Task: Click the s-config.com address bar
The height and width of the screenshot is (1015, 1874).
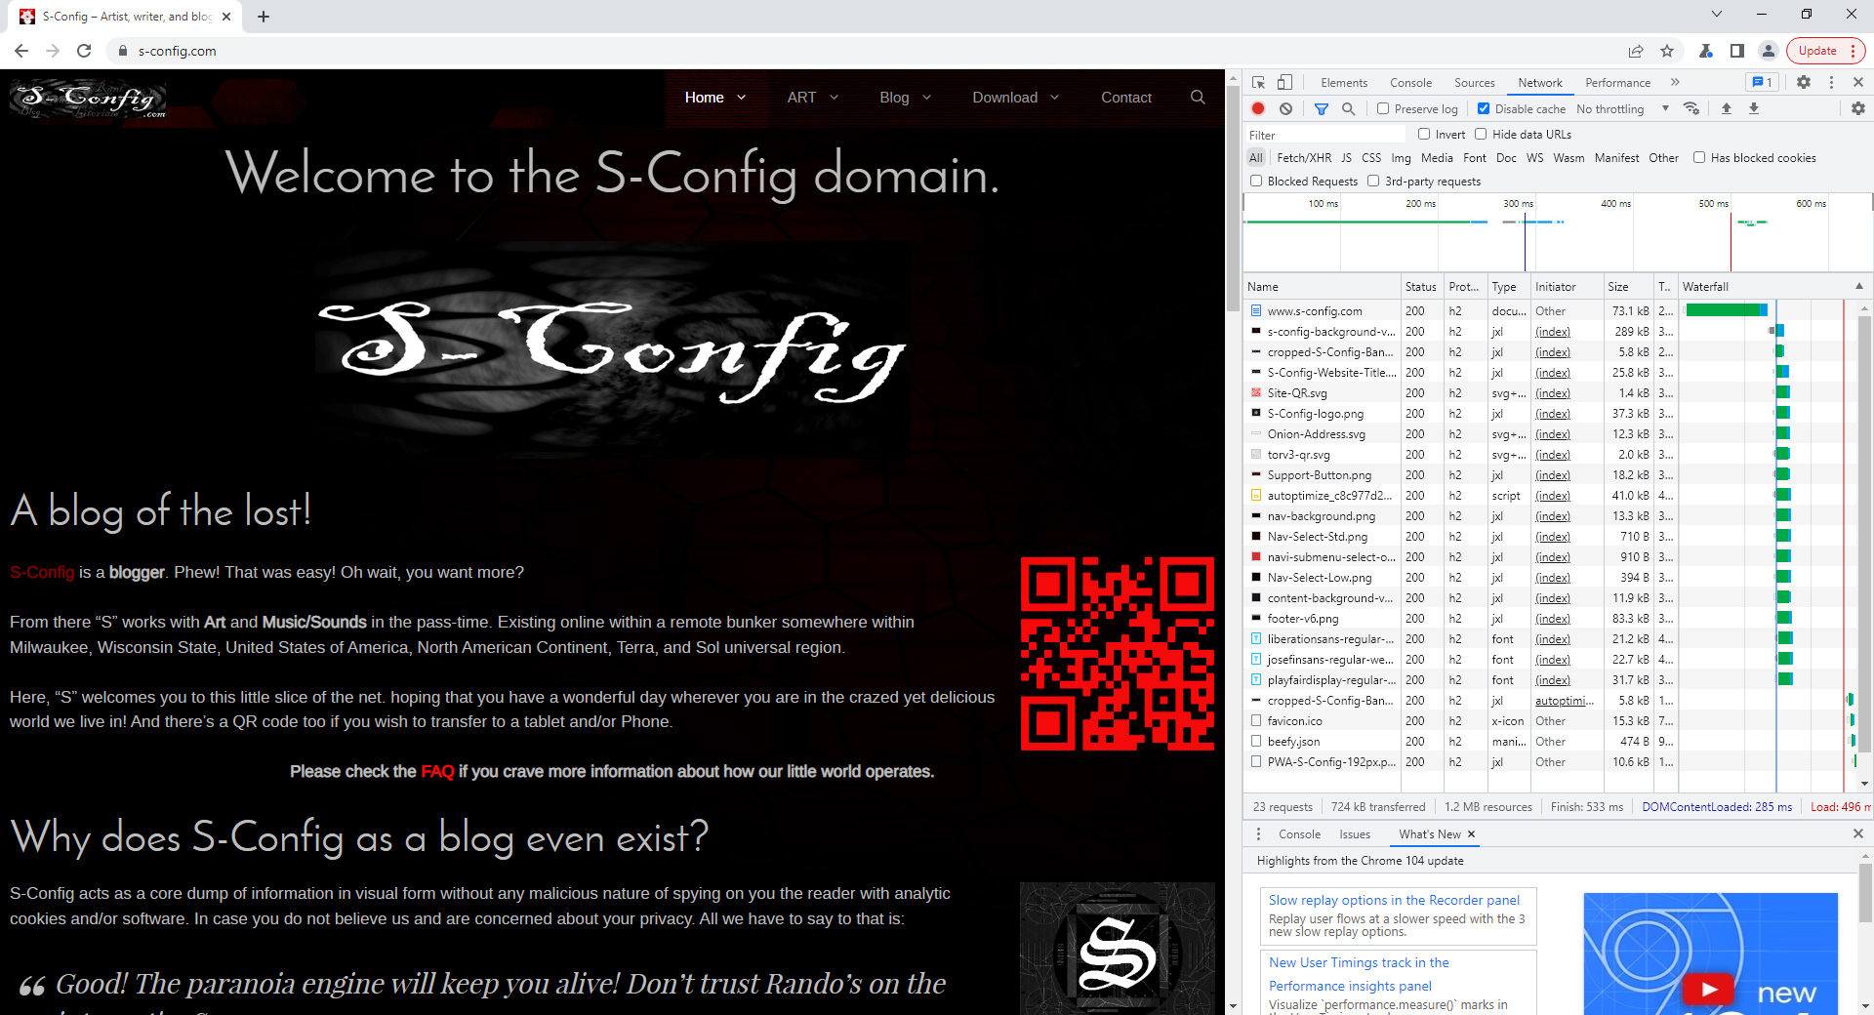Action: point(859,51)
